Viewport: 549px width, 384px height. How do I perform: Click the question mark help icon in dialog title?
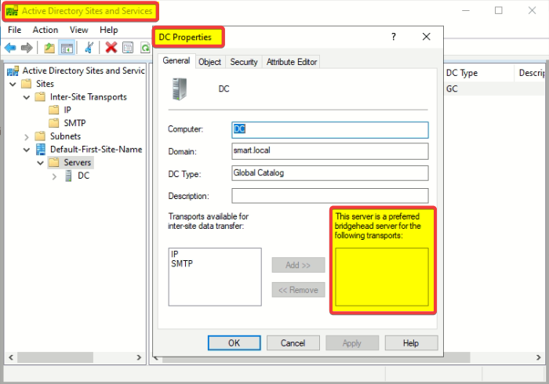394,36
